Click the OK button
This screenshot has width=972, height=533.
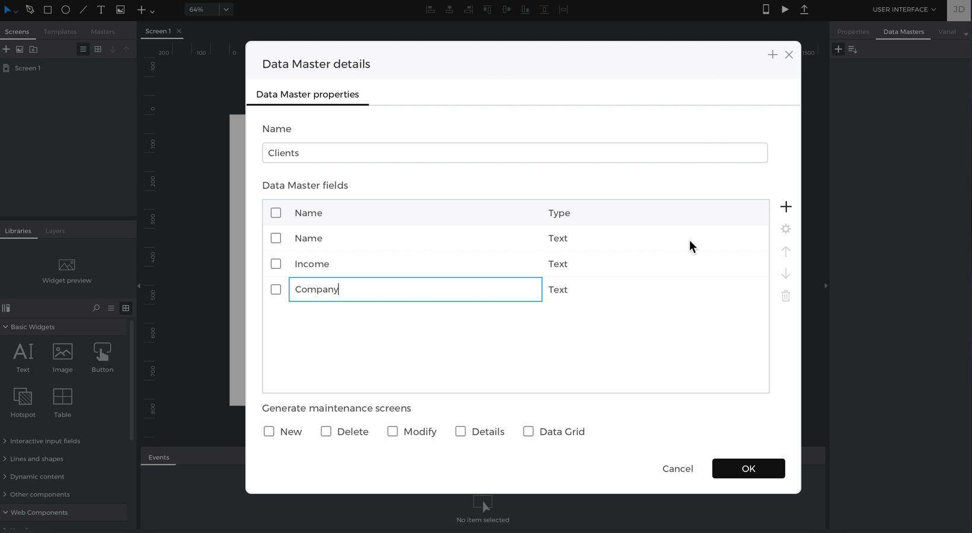(749, 468)
